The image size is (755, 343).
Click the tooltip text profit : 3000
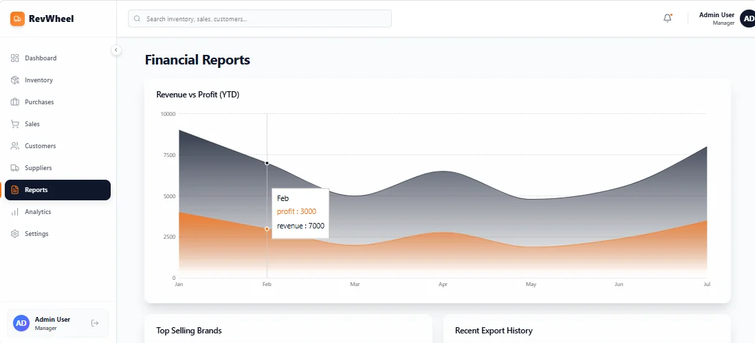(296, 211)
